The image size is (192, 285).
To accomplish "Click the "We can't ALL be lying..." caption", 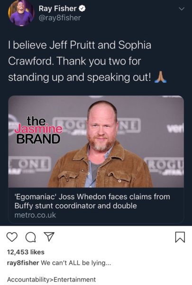I will click(76, 263).
